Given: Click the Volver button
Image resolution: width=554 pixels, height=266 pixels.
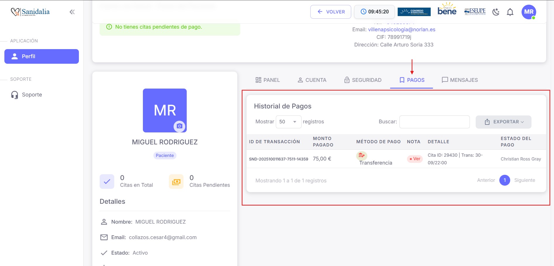Looking at the screenshot, I should [x=331, y=12].
